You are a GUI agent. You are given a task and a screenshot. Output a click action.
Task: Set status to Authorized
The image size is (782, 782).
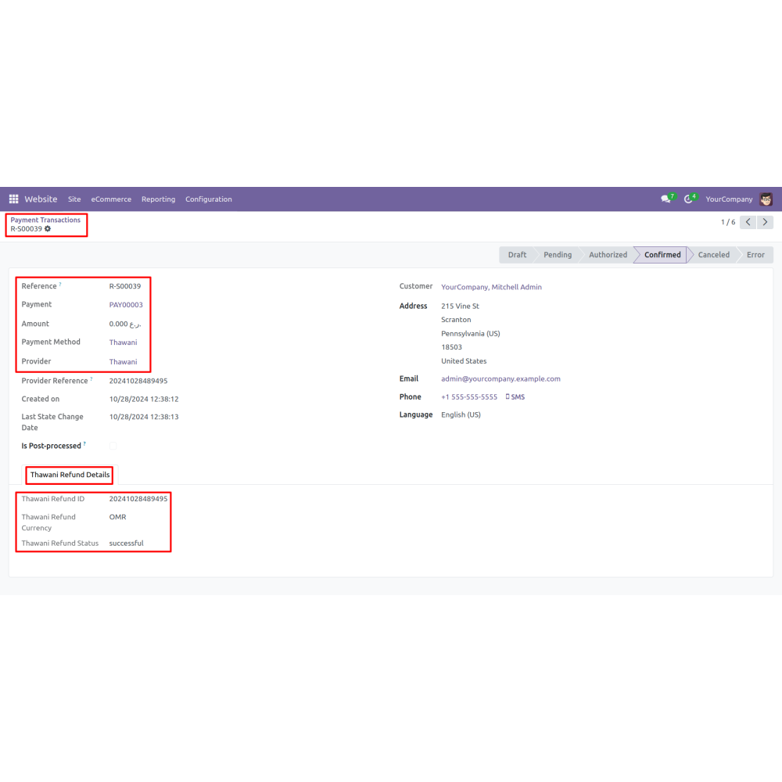[x=608, y=255]
